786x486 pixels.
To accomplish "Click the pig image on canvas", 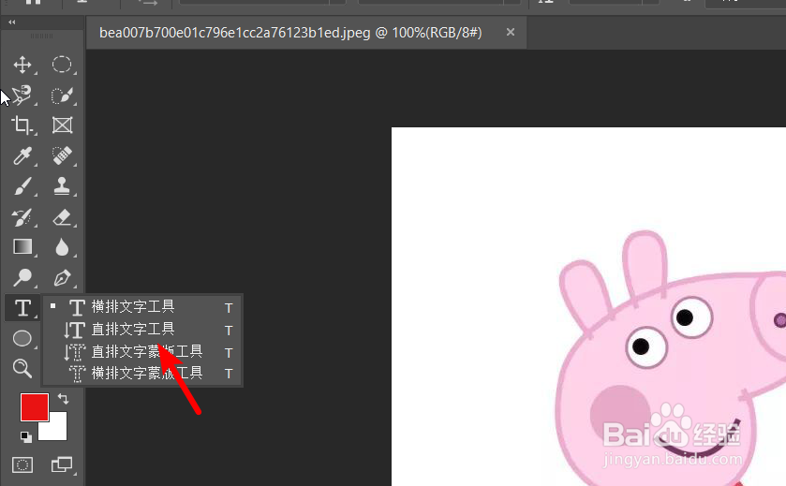I will tap(672, 356).
